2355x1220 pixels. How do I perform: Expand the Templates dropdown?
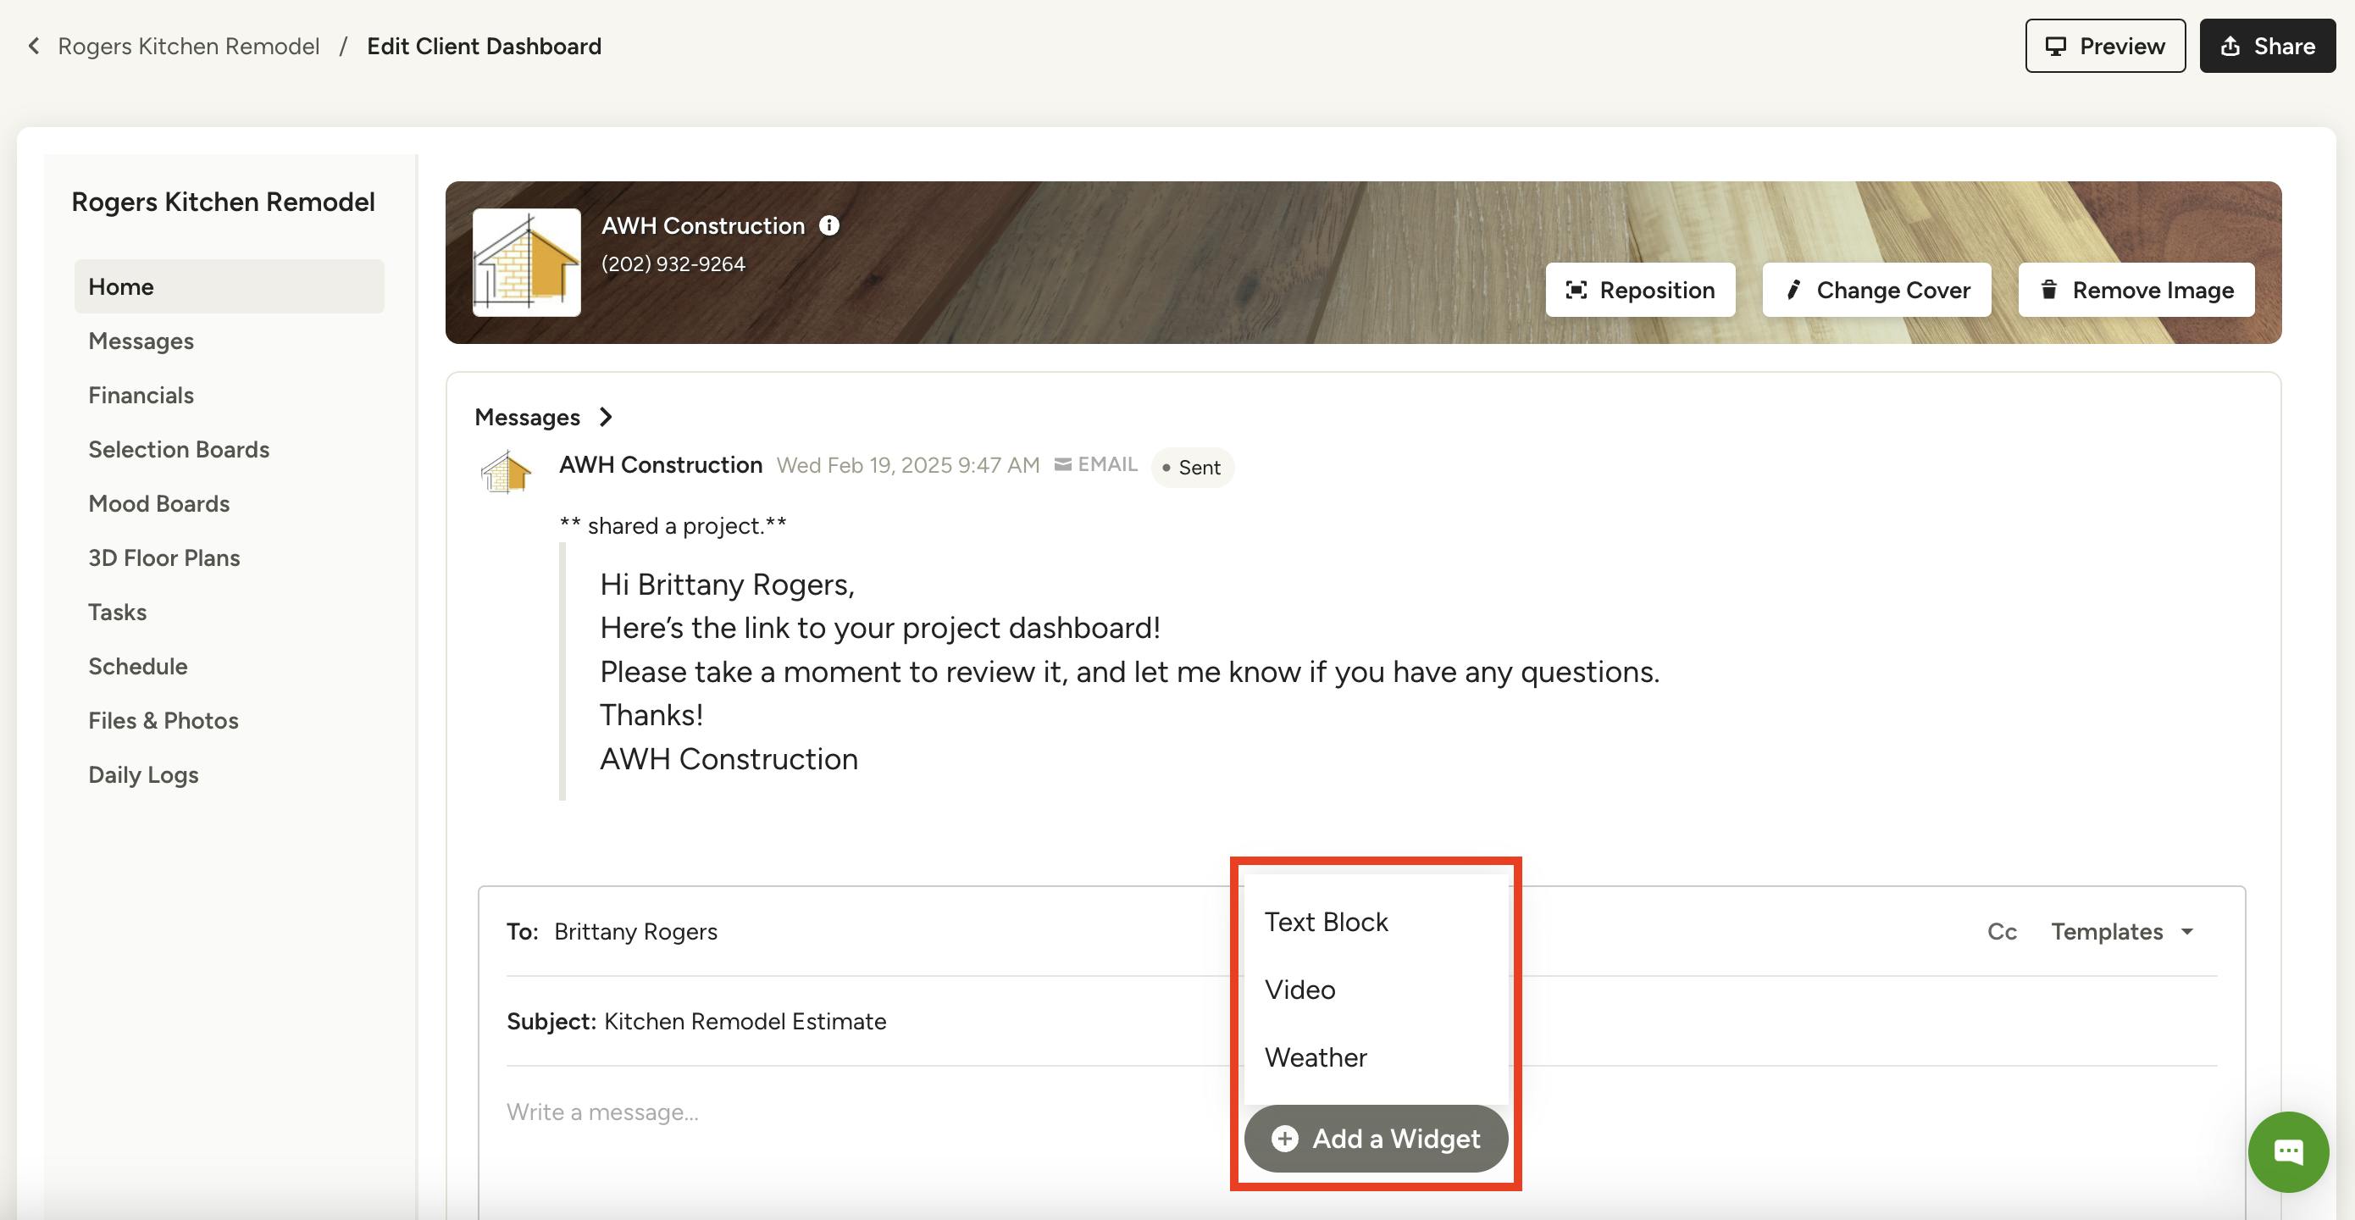[2121, 931]
